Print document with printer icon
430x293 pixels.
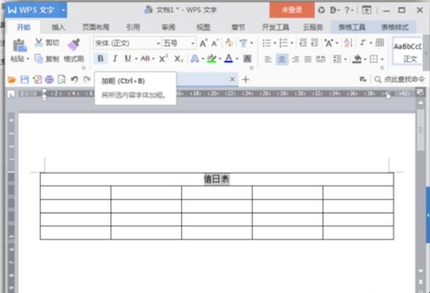pyautogui.click(x=50, y=80)
